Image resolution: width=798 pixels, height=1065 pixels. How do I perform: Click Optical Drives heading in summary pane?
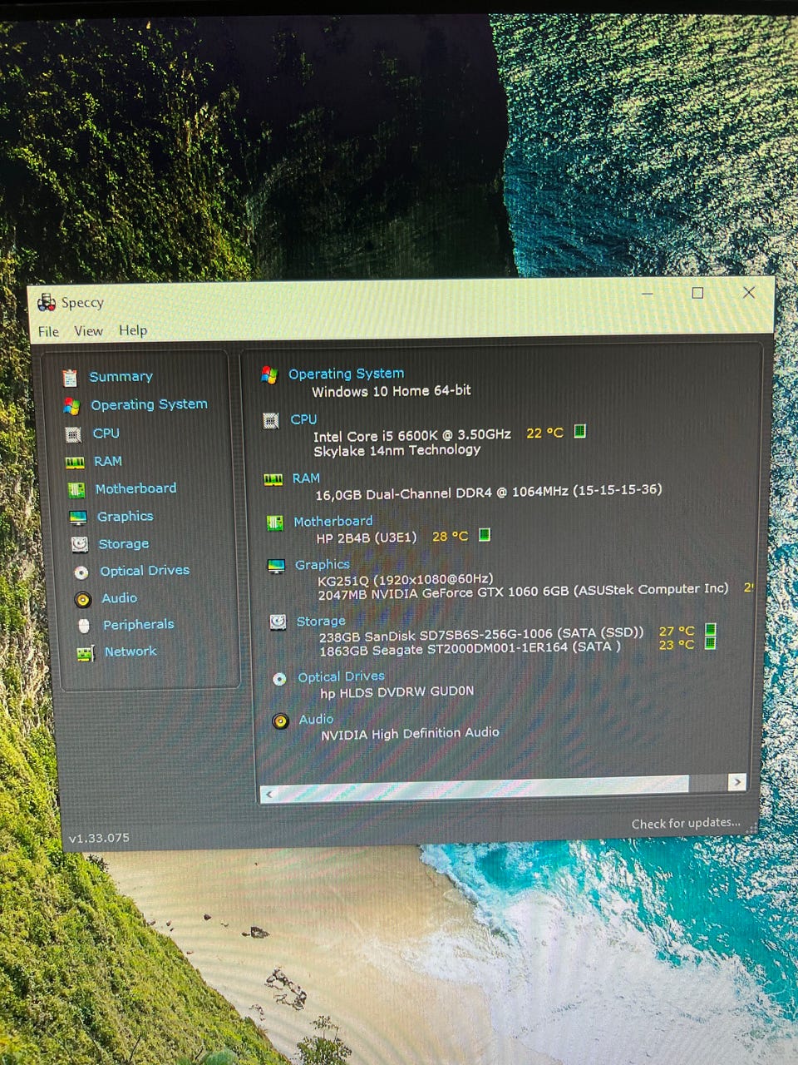(341, 676)
